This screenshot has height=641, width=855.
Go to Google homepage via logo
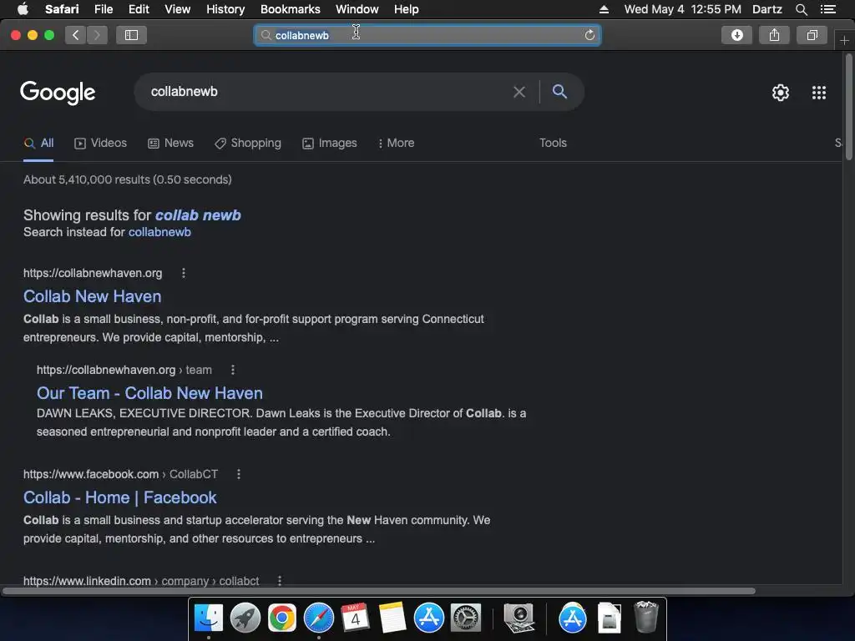pyautogui.click(x=58, y=93)
